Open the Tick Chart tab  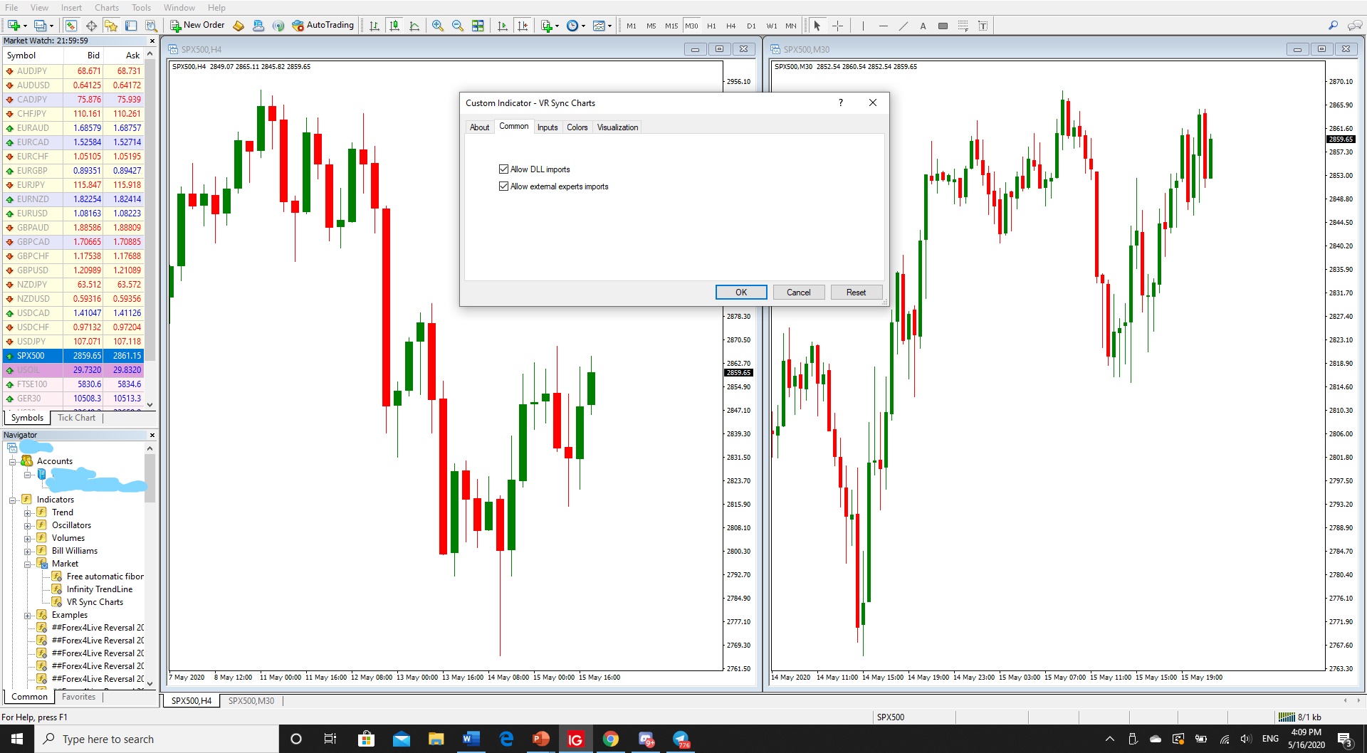[x=76, y=418]
